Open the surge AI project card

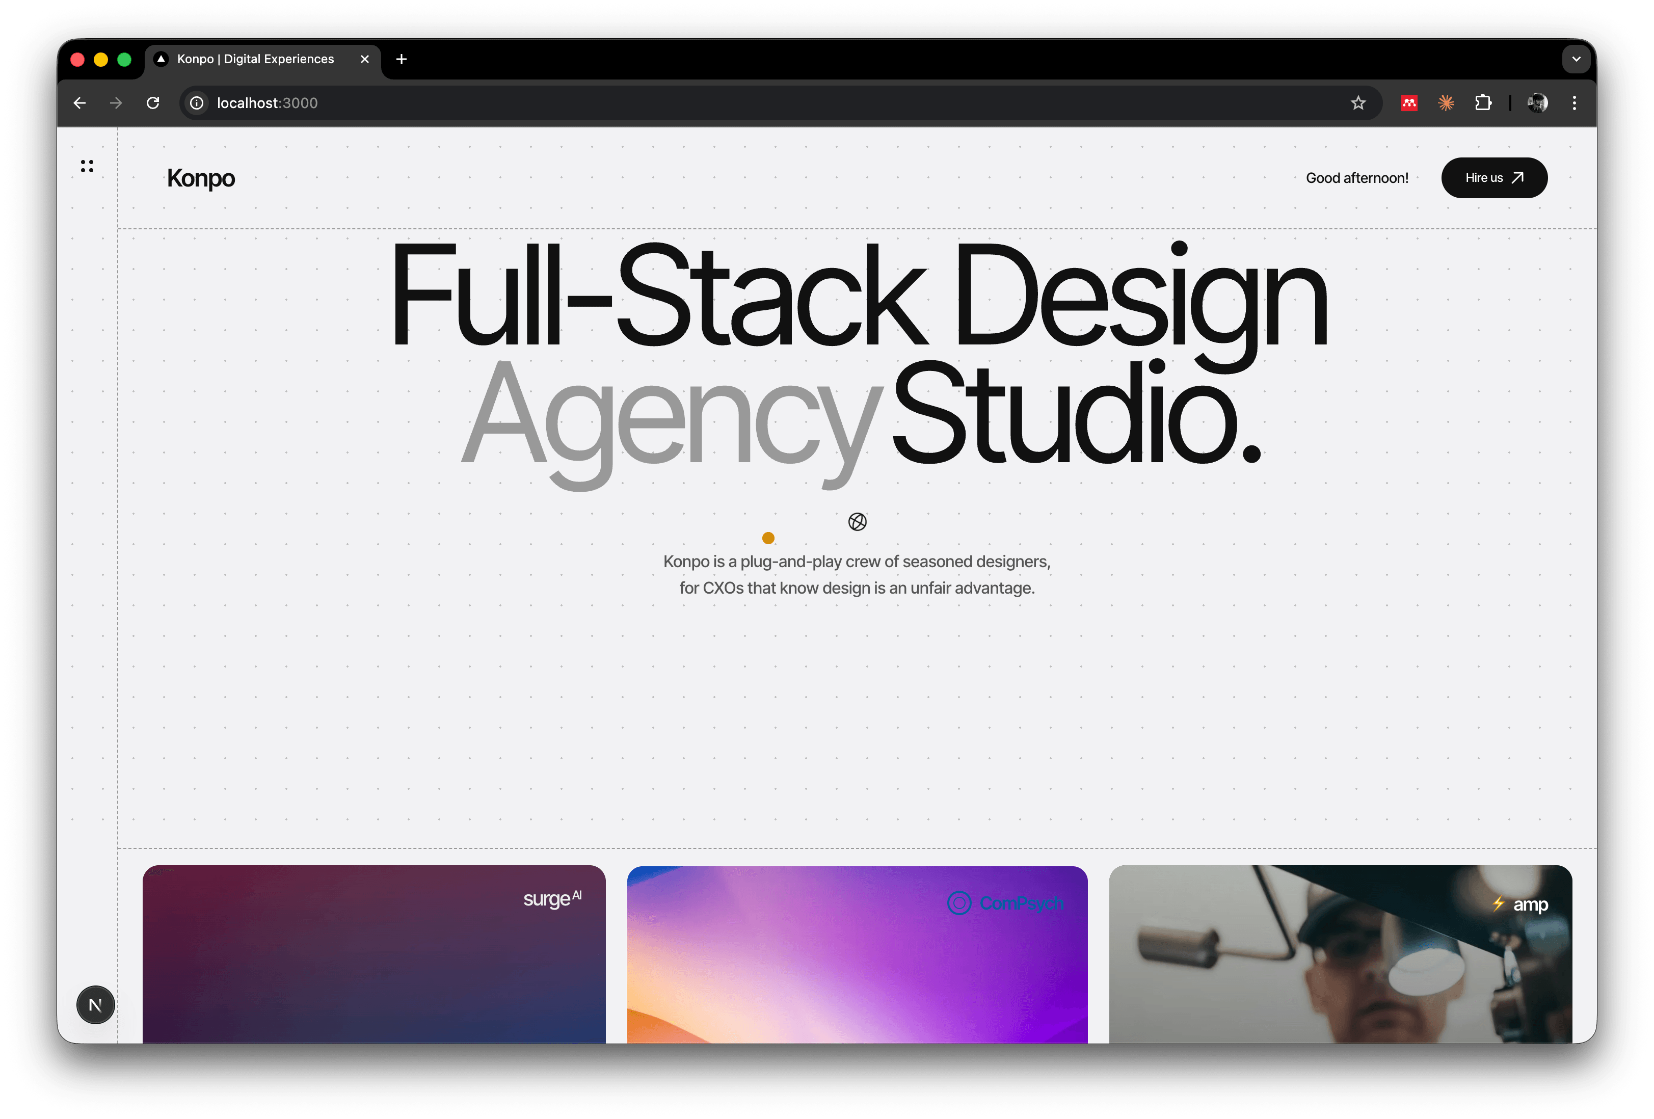point(374,954)
